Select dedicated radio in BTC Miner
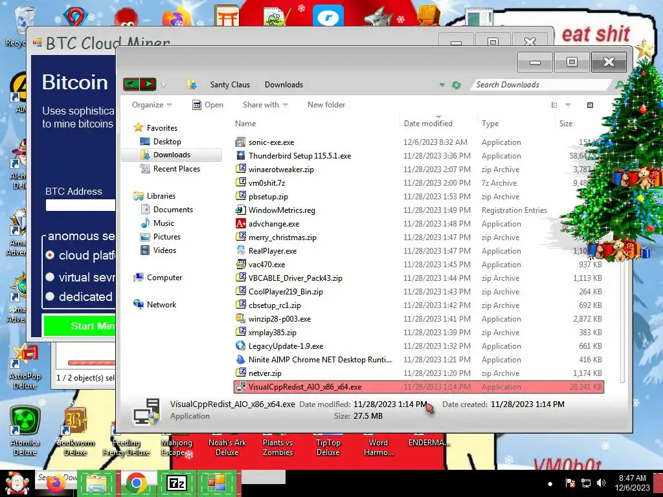Image resolution: width=663 pixels, height=497 pixels. (x=50, y=296)
